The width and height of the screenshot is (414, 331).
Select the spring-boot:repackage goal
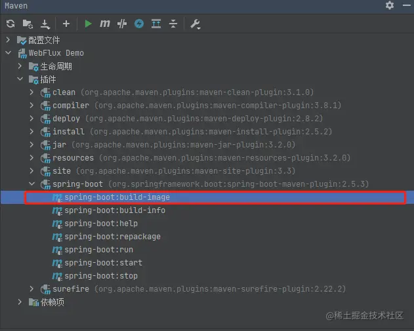[x=112, y=237]
